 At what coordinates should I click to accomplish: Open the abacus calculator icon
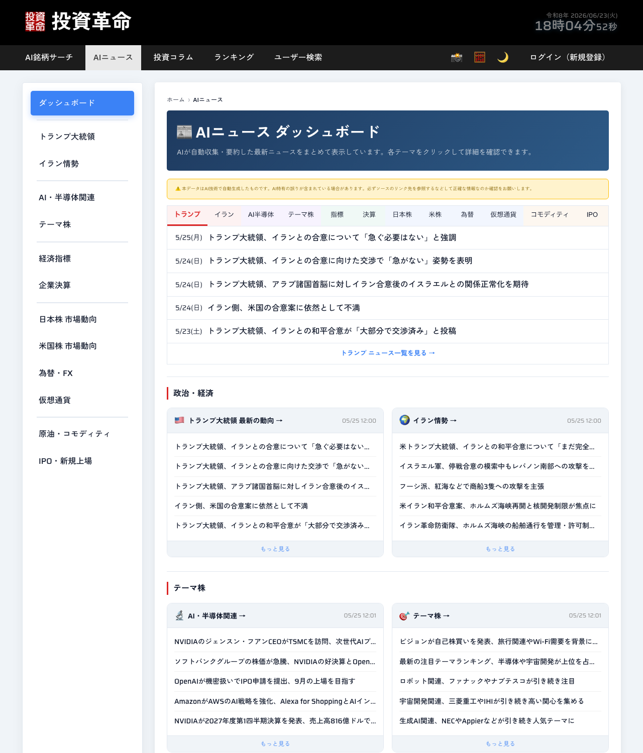[480, 57]
